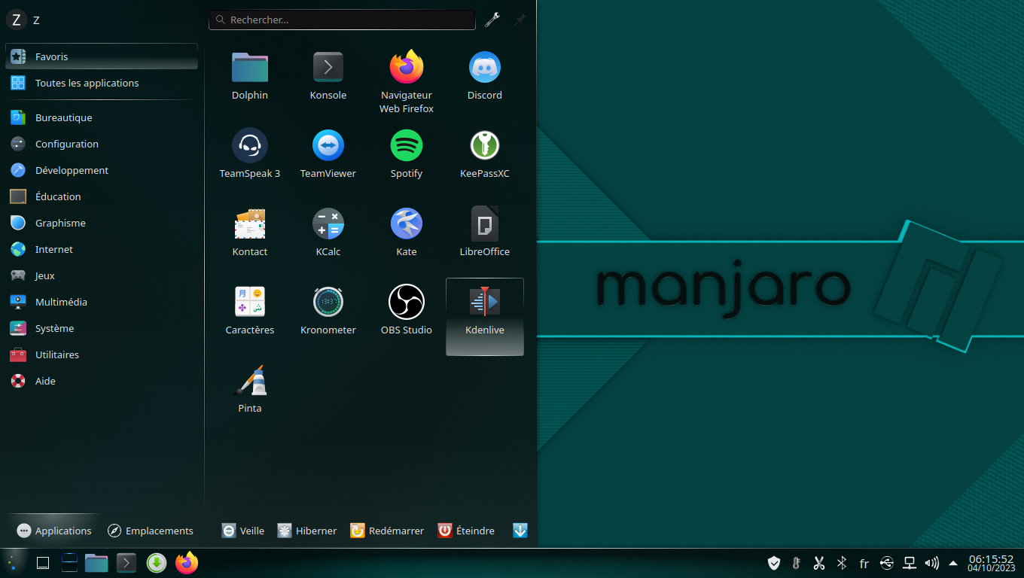Open Discord from the favorites

click(485, 77)
